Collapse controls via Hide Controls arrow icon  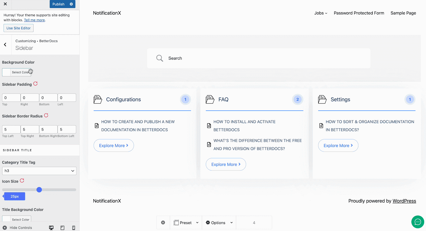5,228
